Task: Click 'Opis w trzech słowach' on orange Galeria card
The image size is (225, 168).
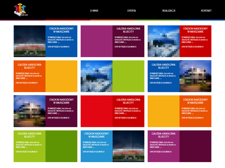Action: pyautogui.click(x=27, y=83)
